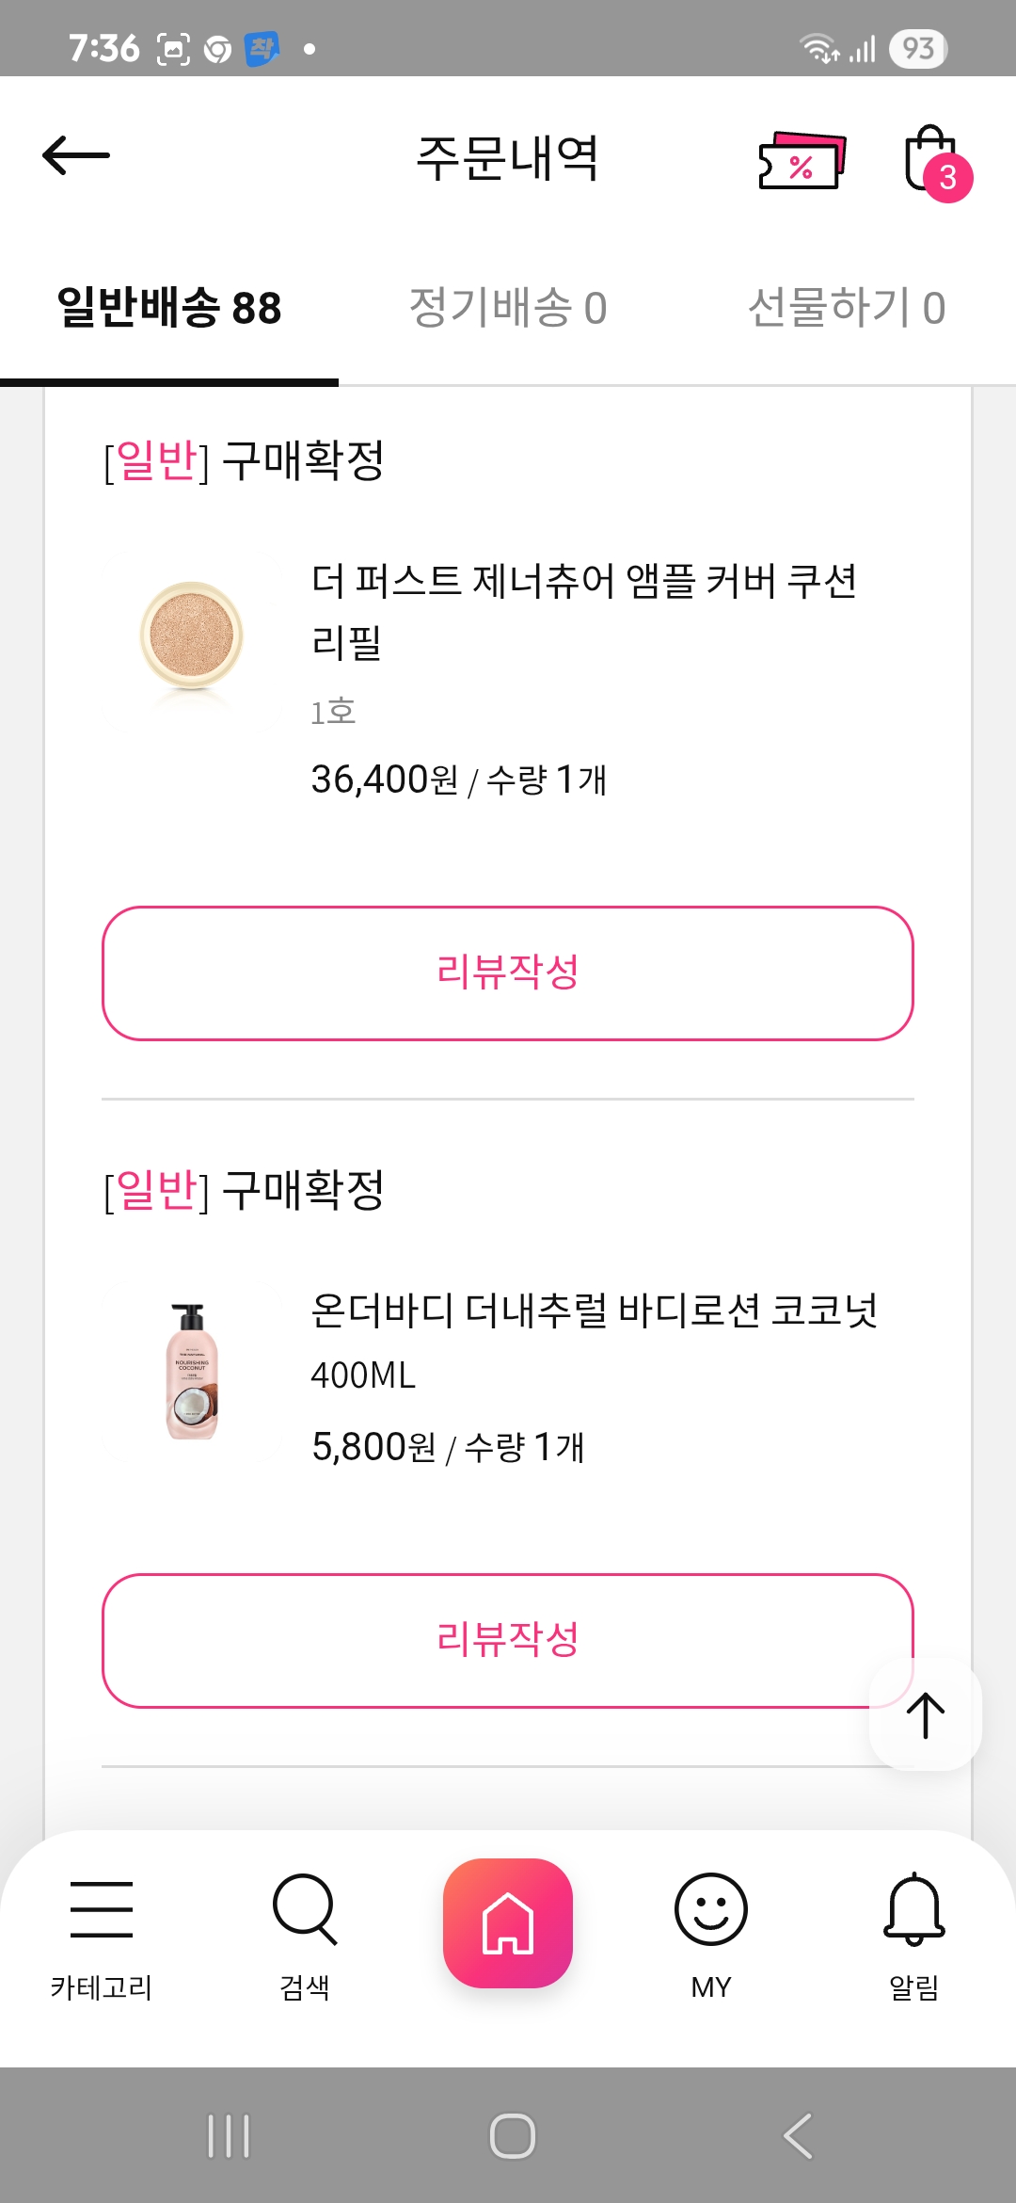Tap the scroll-to-top arrow button
The width and height of the screenshot is (1016, 2203).
(926, 1714)
